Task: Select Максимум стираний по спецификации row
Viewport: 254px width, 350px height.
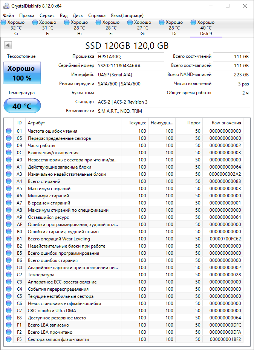Action: pyautogui.click(x=124, y=210)
